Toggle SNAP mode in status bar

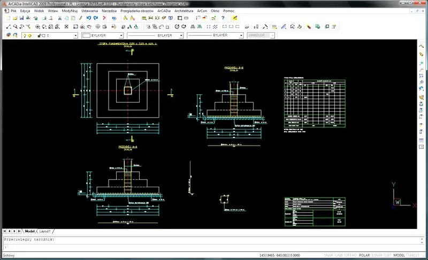point(328,255)
